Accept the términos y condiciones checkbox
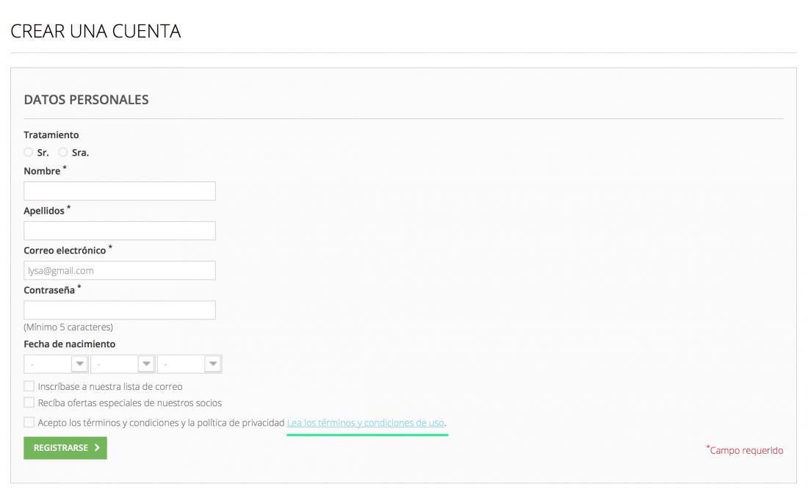The width and height of the screenshot is (808, 492). pyautogui.click(x=29, y=422)
